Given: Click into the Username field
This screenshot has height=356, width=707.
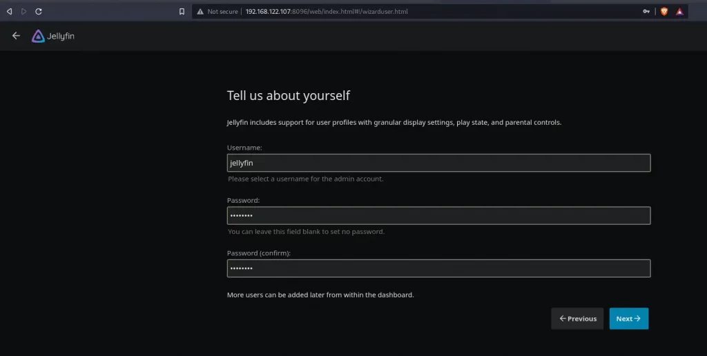Looking at the screenshot, I should 438,163.
